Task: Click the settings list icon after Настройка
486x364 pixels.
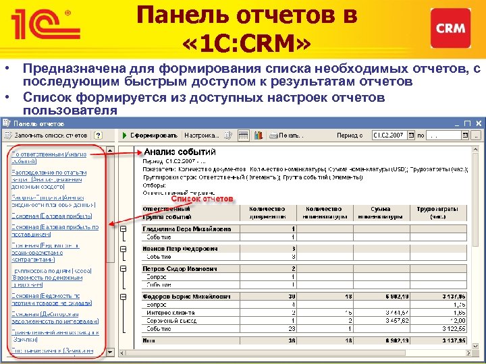Action: (x=228, y=135)
